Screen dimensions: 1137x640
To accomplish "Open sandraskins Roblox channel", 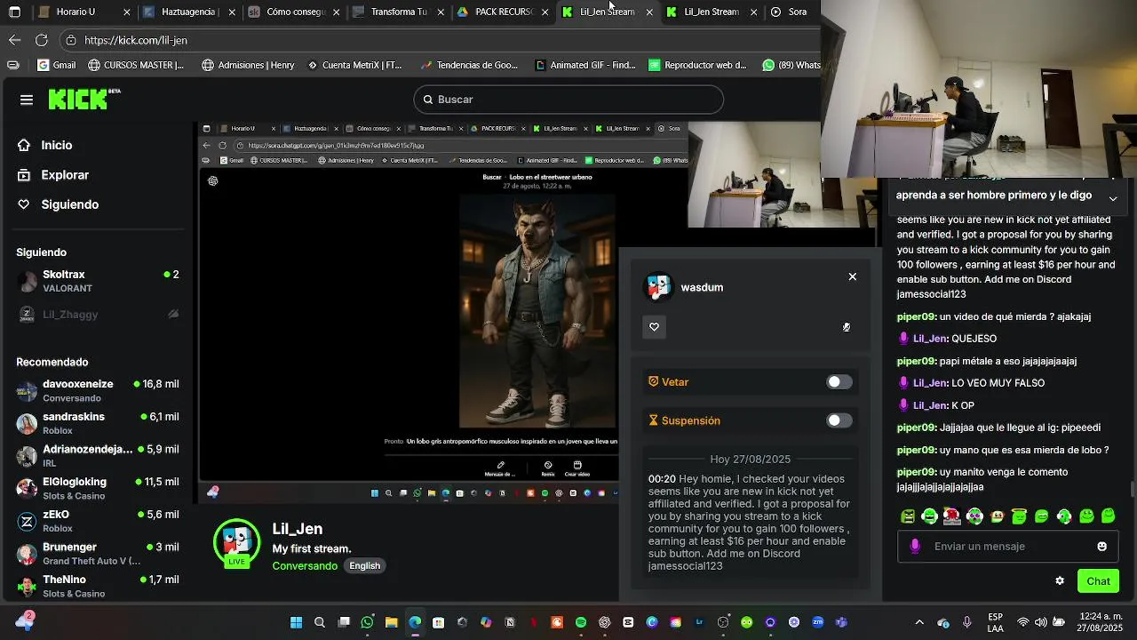I will (x=98, y=423).
